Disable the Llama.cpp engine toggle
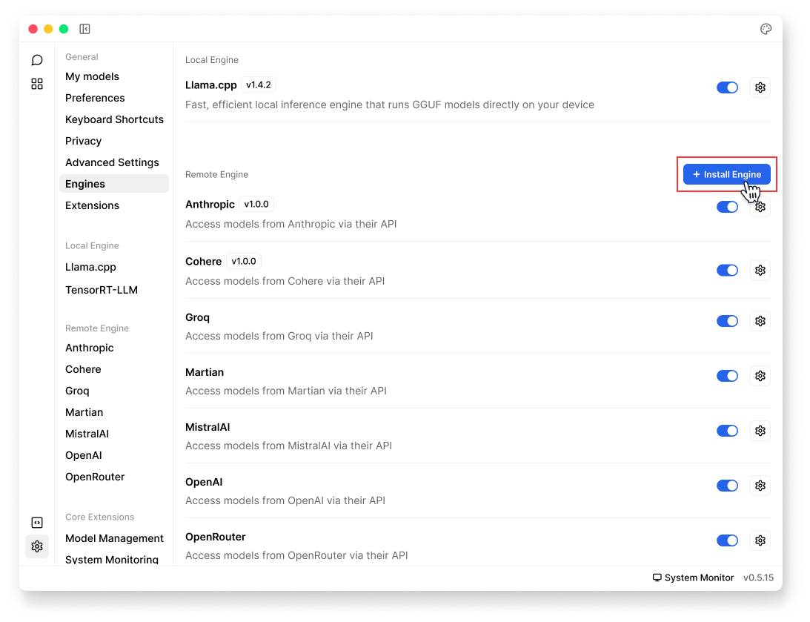 [x=727, y=87]
